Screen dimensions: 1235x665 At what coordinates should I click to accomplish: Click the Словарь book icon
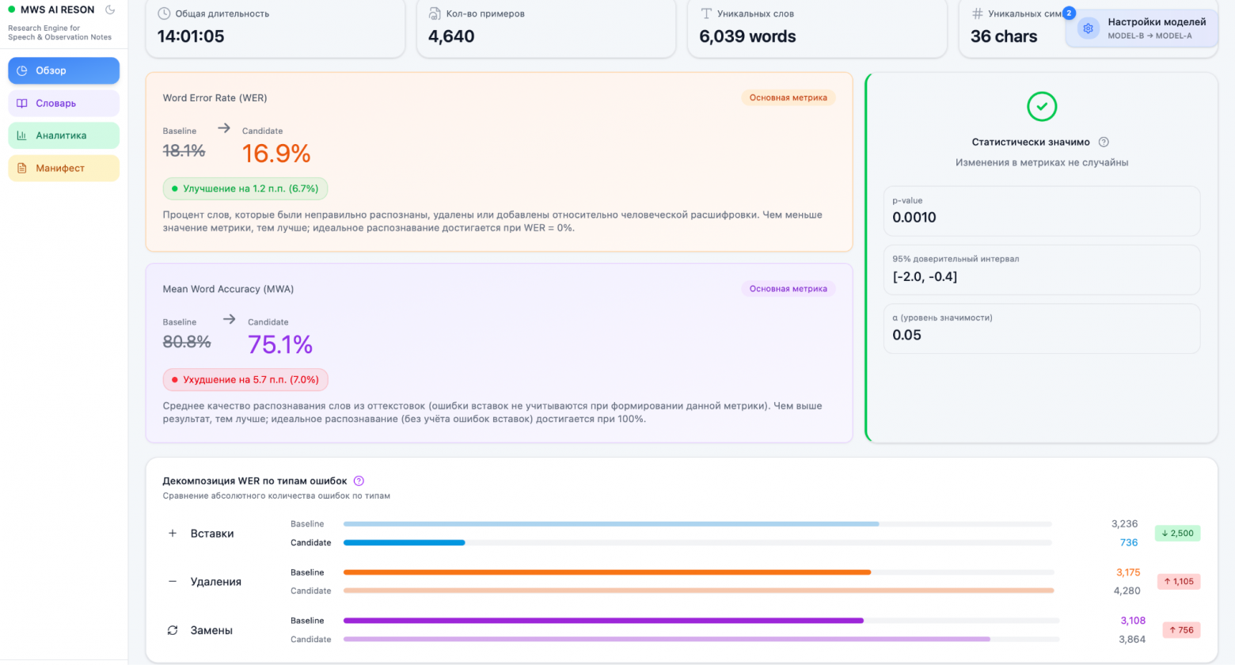[22, 103]
